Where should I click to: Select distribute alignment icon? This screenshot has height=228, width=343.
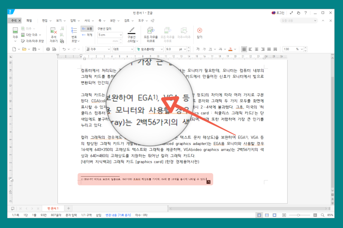point(269,49)
